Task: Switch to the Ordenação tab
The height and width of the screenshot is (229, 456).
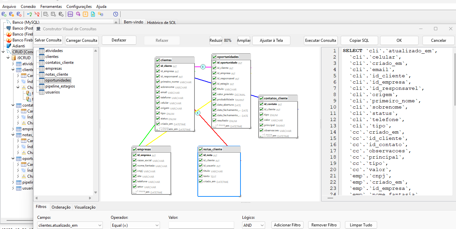Action: click(x=61, y=207)
